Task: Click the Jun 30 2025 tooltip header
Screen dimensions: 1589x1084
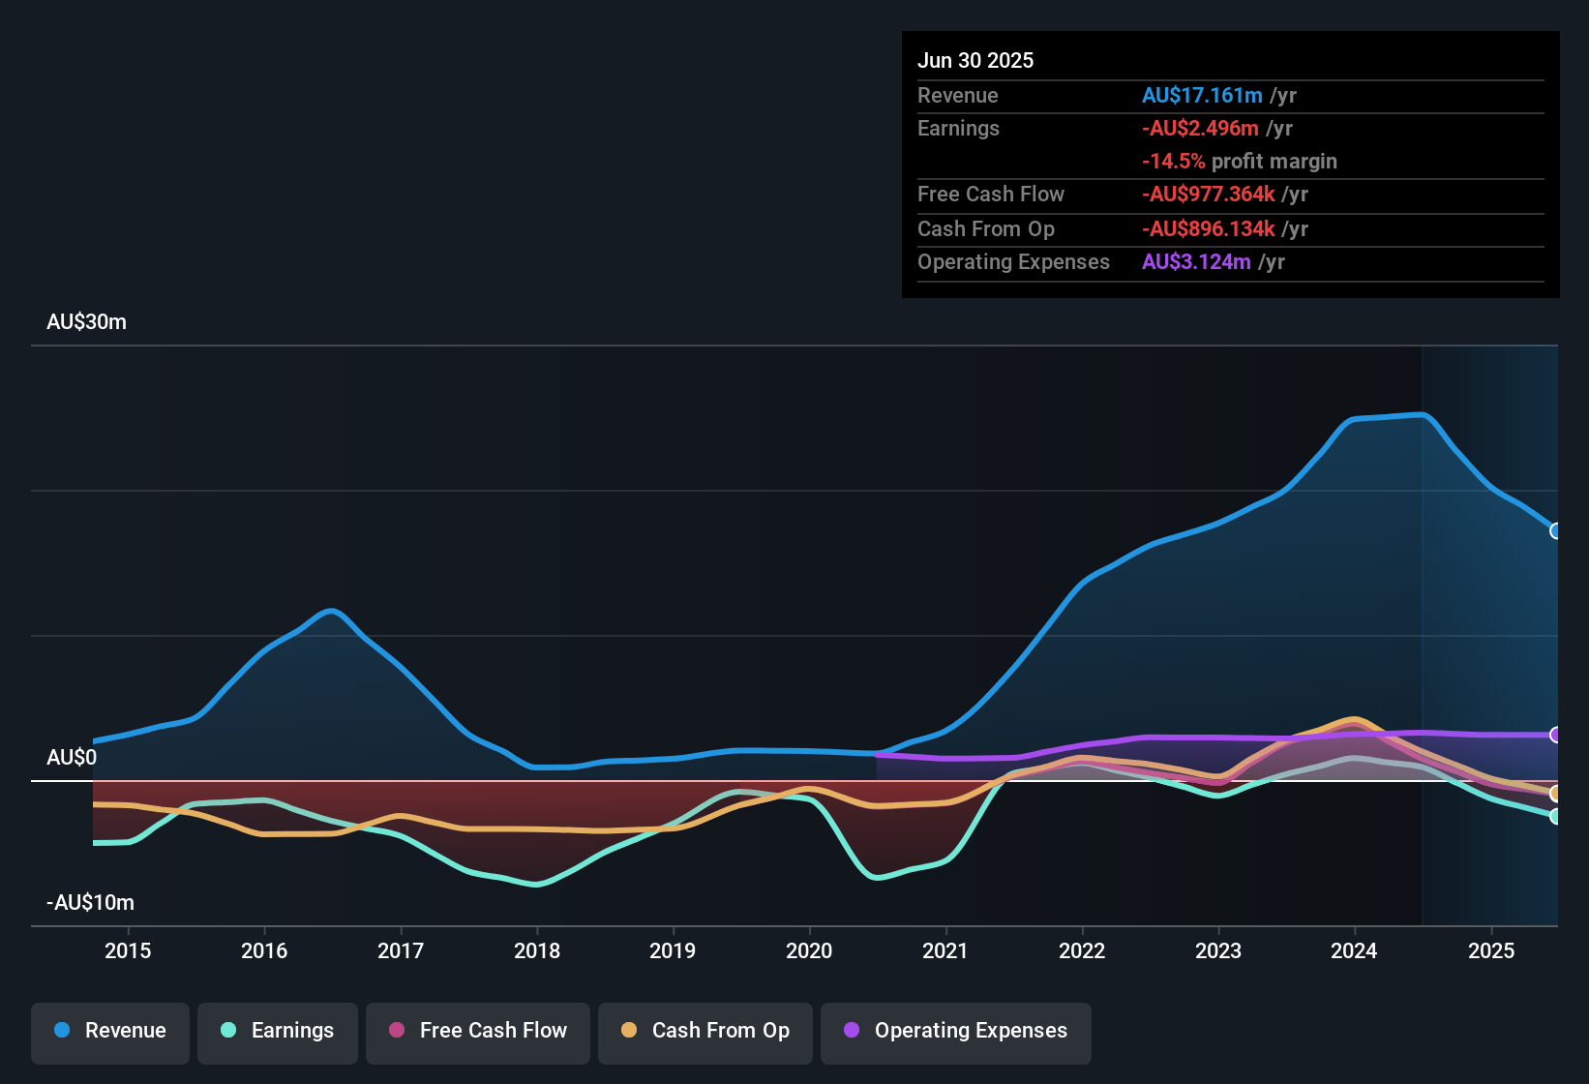Action: coord(975,60)
